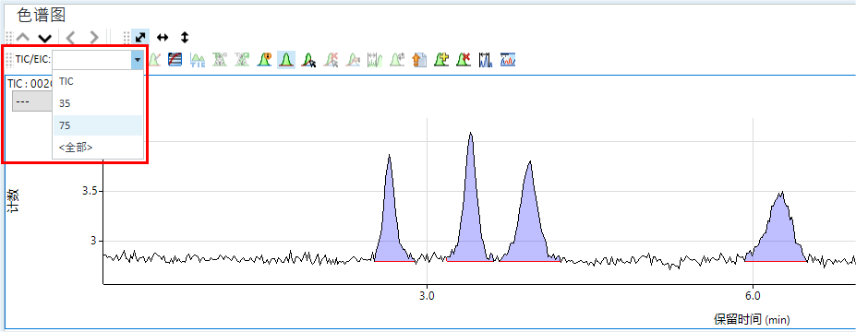Screen dimensions: 856x332
Task: Go to next chromatogram with down chevron
Action: pyautogui.click(x=44, y=38)
